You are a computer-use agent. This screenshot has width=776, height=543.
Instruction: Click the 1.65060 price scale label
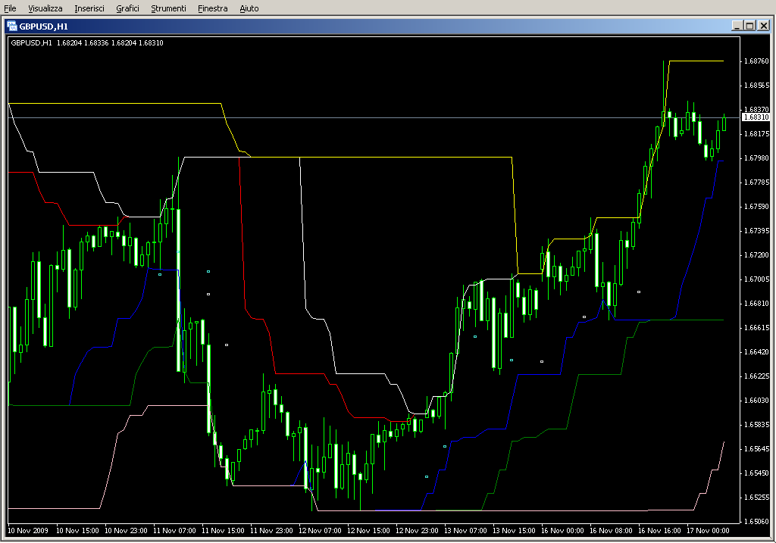click(757, 521)
